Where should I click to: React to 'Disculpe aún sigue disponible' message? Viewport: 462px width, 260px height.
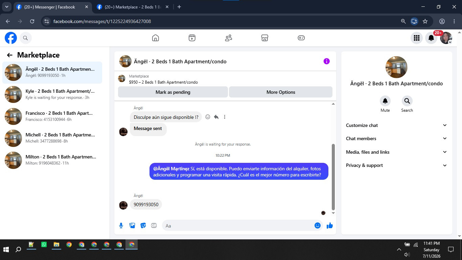208,117
